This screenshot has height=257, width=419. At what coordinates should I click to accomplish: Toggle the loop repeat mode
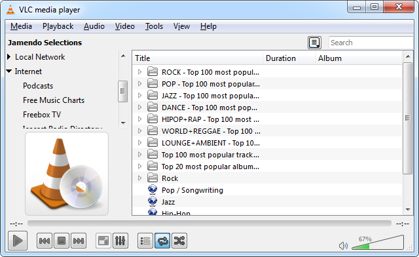point(162,241)
